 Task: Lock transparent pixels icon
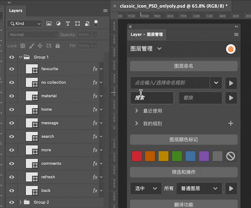[x=23, y=46]
